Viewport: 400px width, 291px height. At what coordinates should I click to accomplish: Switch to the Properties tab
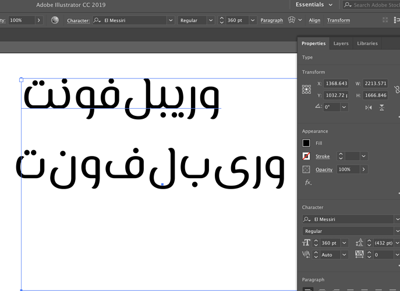tap(313, 43)
